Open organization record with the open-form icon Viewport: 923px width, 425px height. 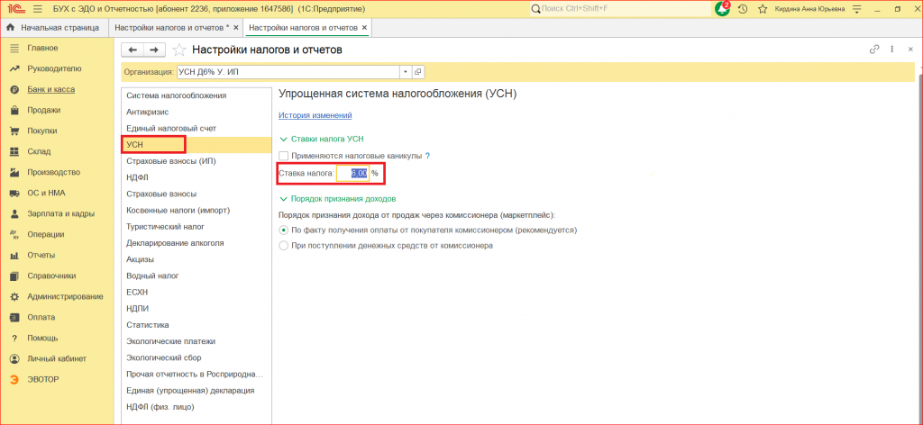point(418,72)
